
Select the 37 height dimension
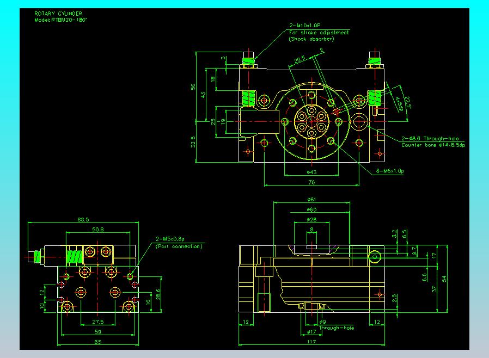(434, 289)
